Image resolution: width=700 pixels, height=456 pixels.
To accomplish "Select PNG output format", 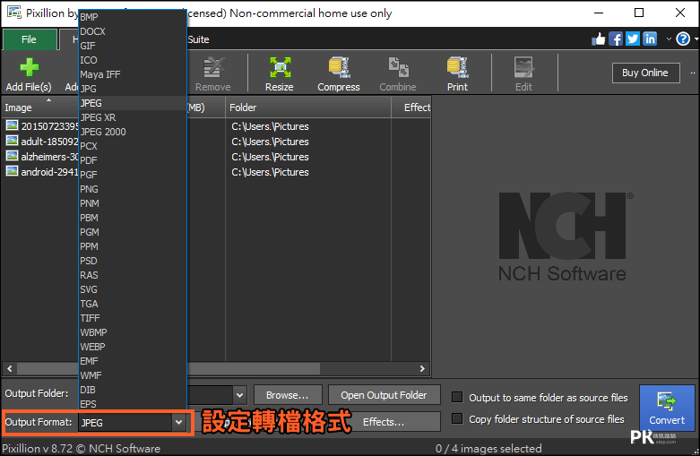I will click(x=133, y=189).
